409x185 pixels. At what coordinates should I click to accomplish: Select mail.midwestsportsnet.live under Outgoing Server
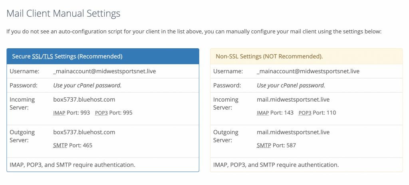coord(293,132)
